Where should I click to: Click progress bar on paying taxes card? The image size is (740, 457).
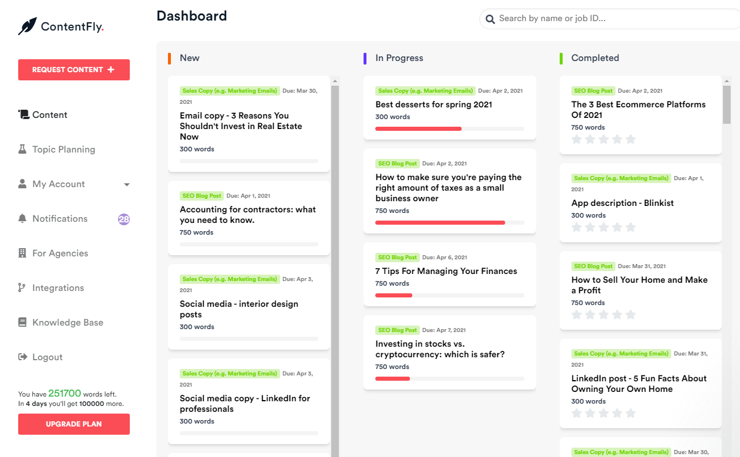(450, 222)
